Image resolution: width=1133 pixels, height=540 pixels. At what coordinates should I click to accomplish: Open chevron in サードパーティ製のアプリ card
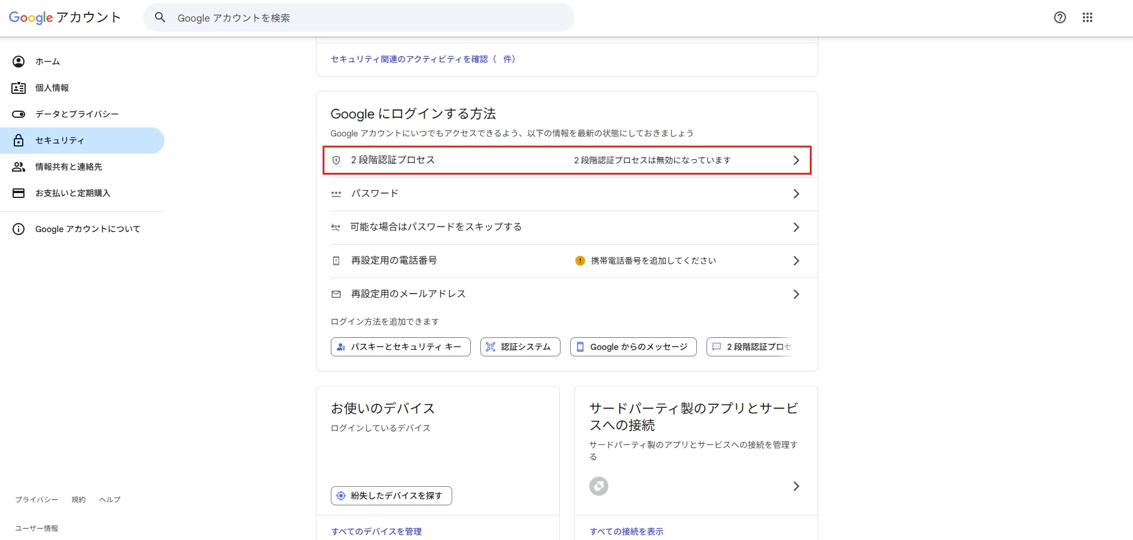click(x=796, y=486)
